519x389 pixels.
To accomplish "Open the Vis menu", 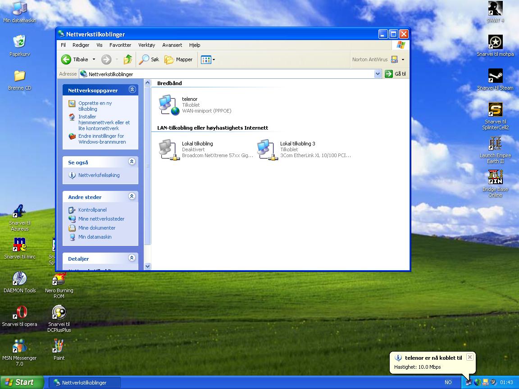I will click(x=99, y=45).
